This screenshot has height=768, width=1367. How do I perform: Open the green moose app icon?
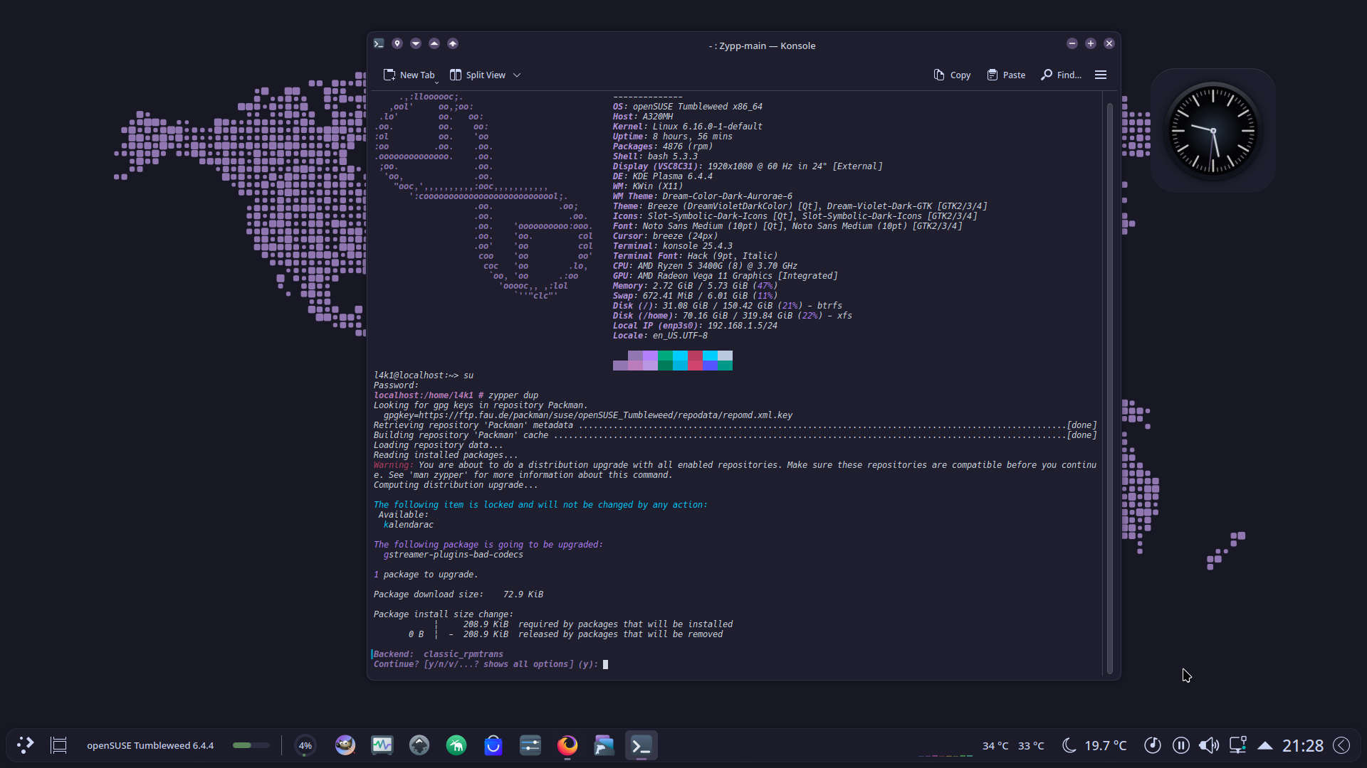[x=456, y=745]
